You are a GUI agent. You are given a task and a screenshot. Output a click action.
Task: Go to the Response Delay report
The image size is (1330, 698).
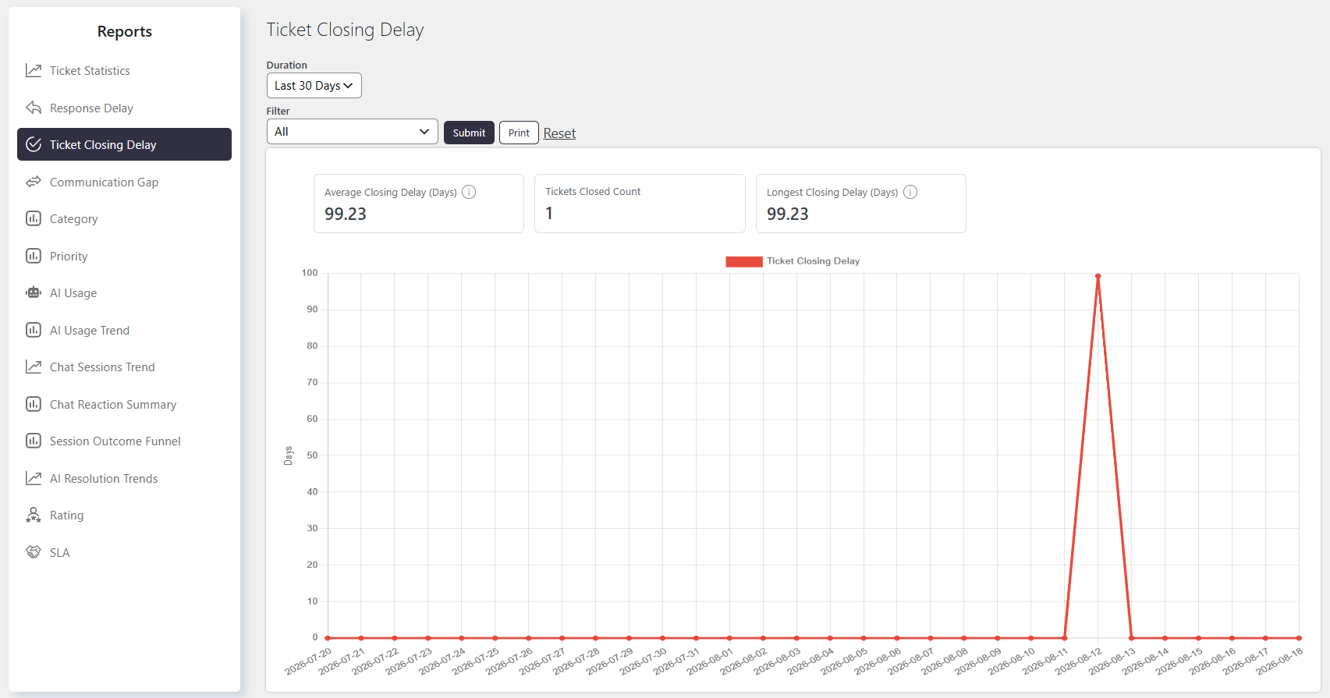(x=124, y=108)
